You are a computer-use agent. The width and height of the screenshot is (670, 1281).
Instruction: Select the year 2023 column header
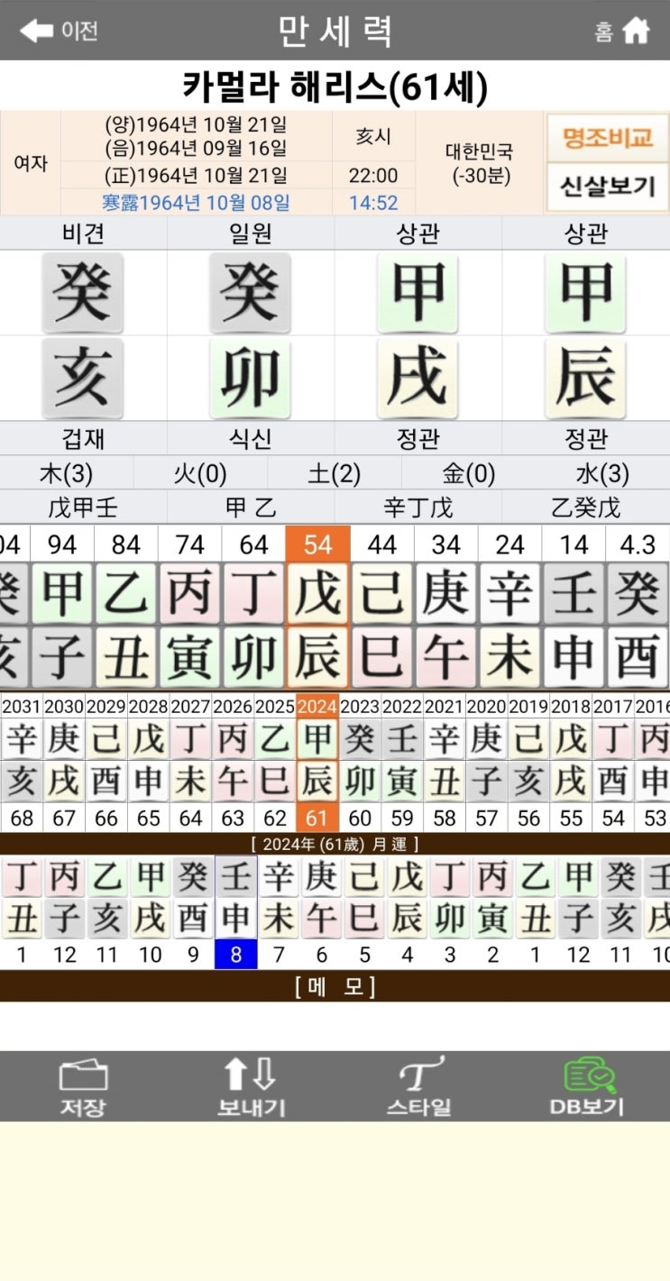point(360,706)
